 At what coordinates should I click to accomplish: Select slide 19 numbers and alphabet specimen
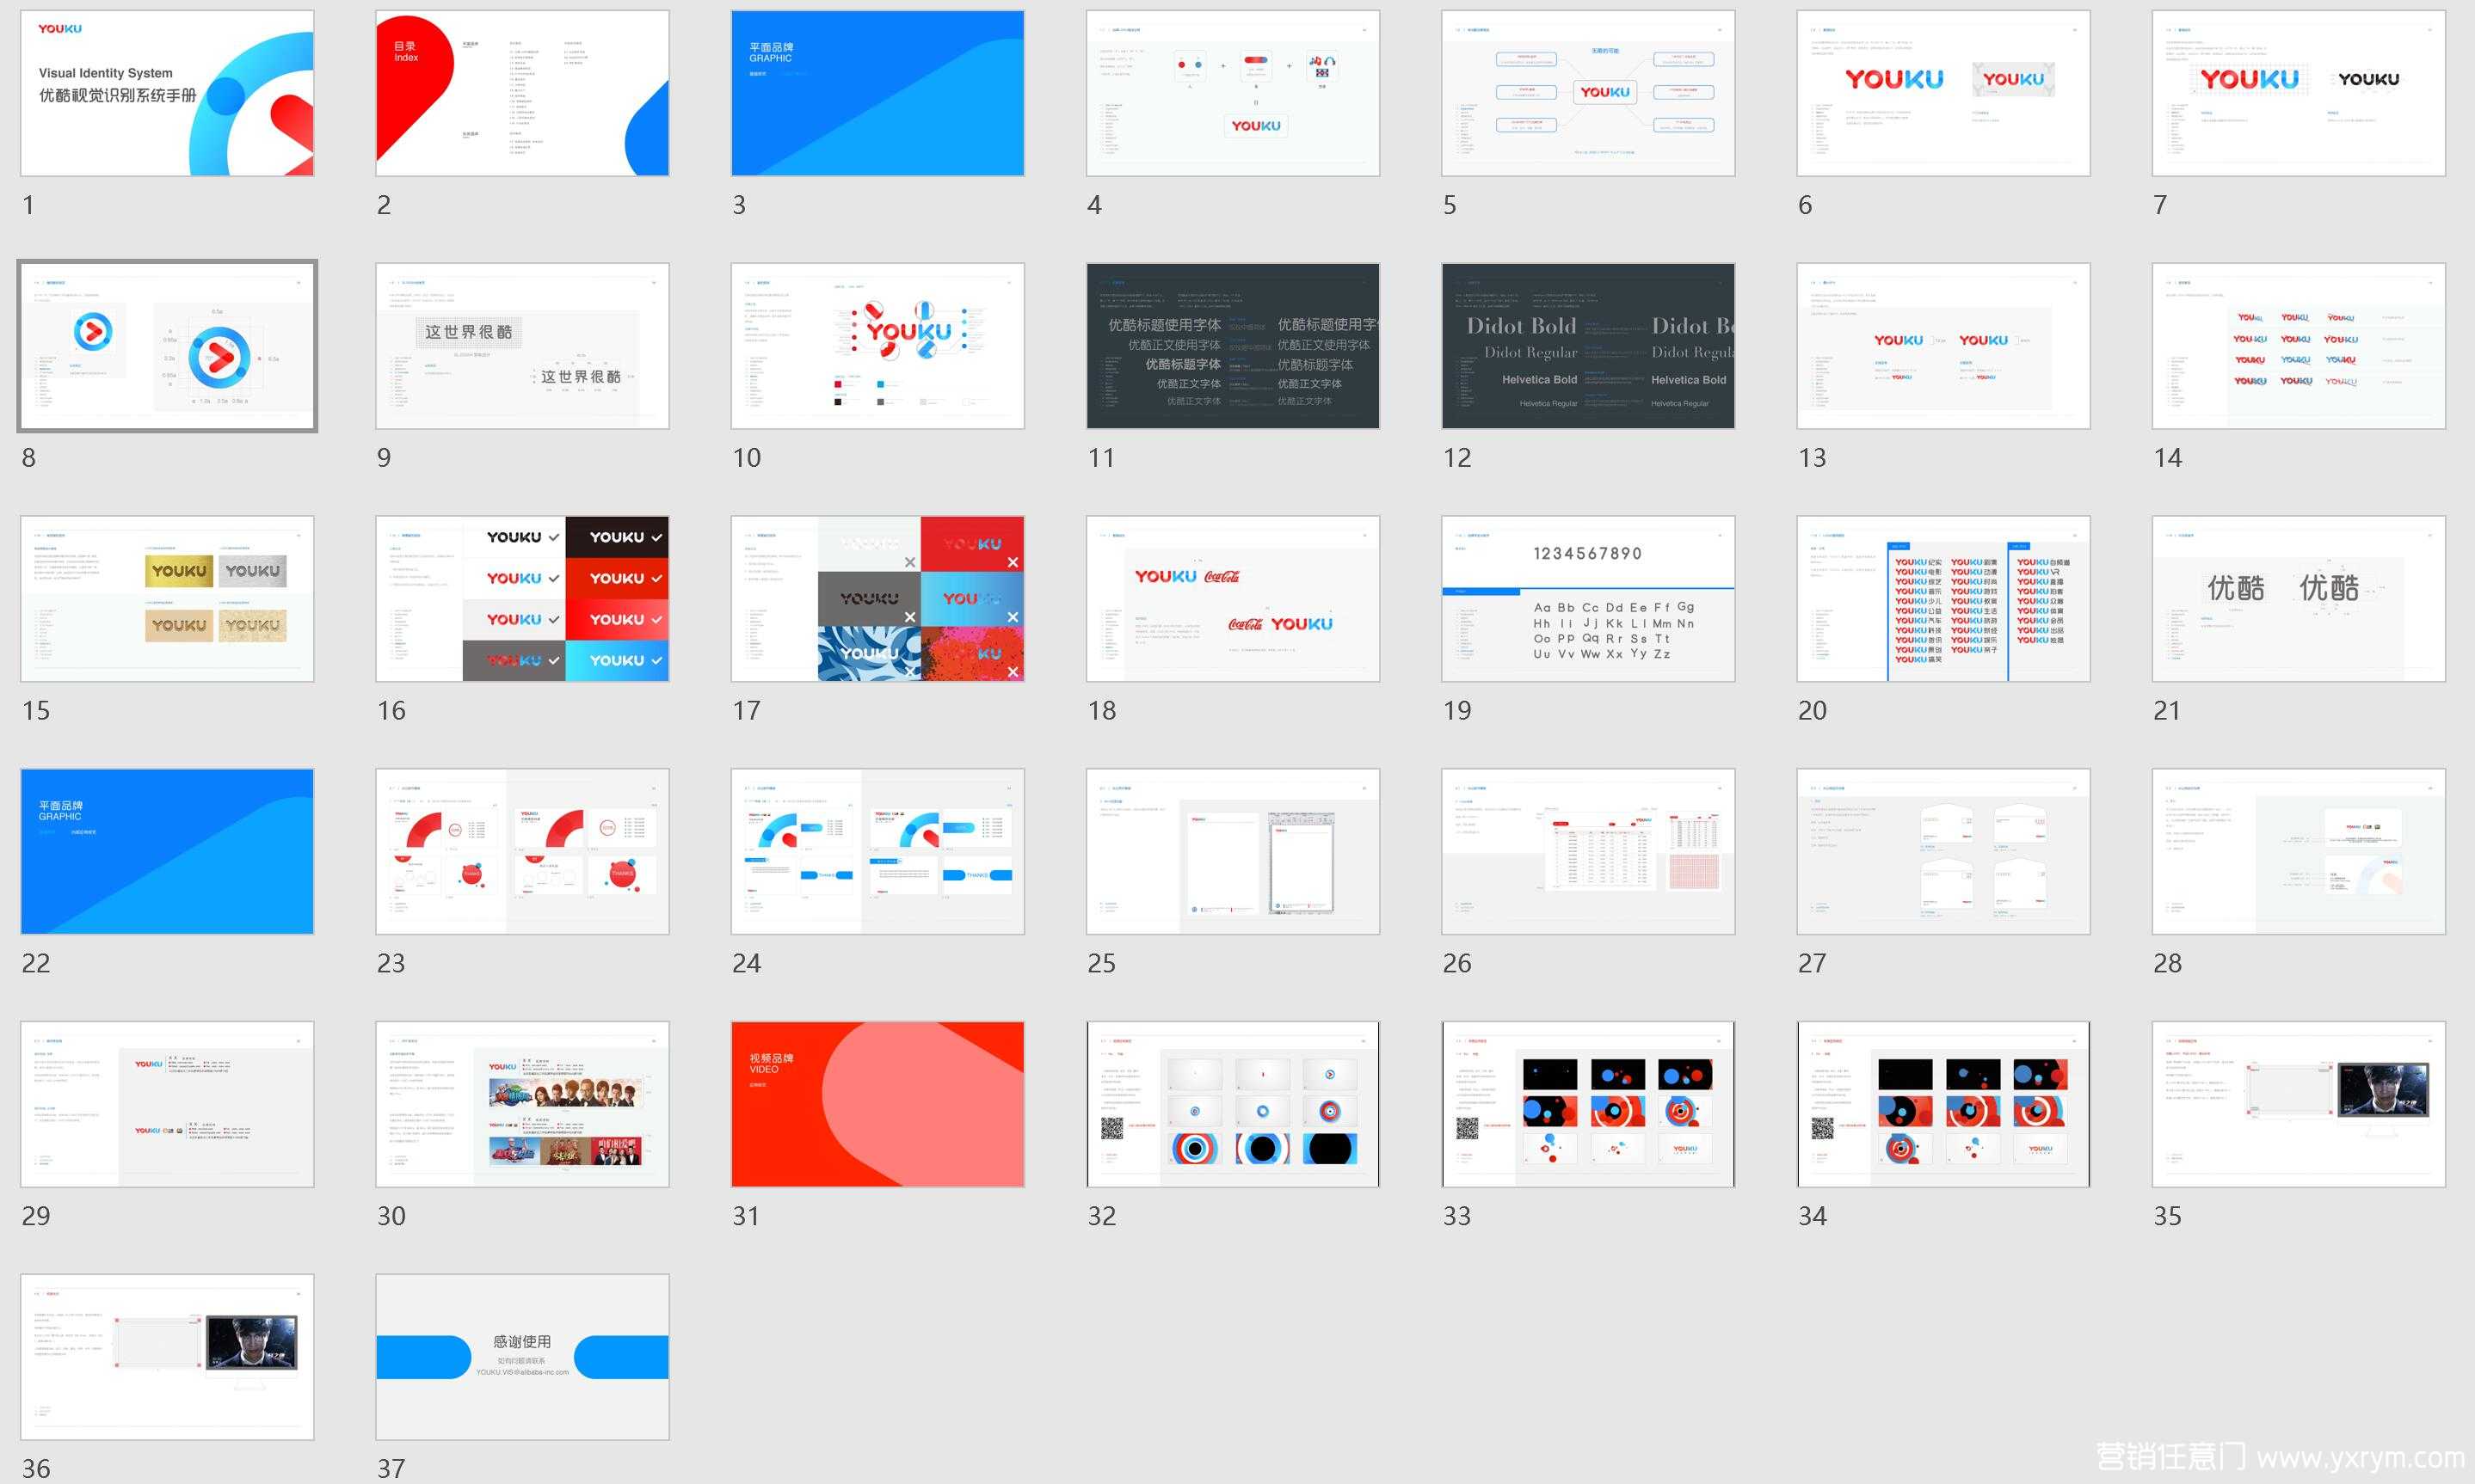[x=1588, y=599]
